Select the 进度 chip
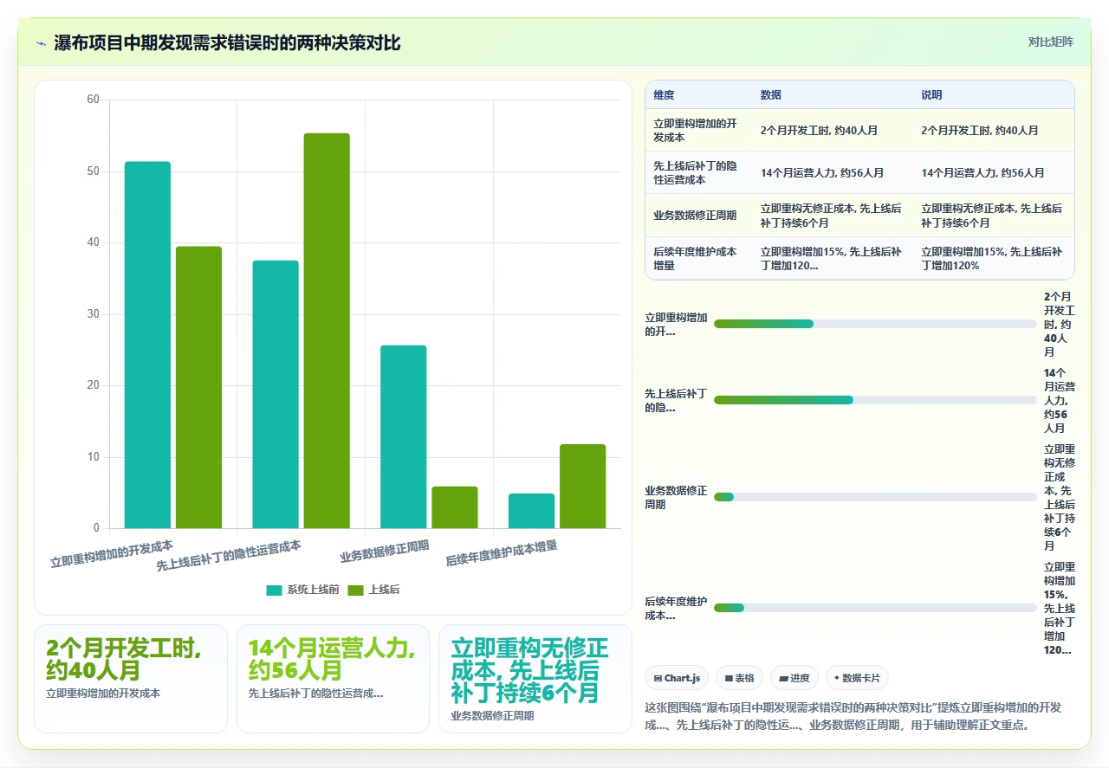1109x768 pixels. (794, 678)
